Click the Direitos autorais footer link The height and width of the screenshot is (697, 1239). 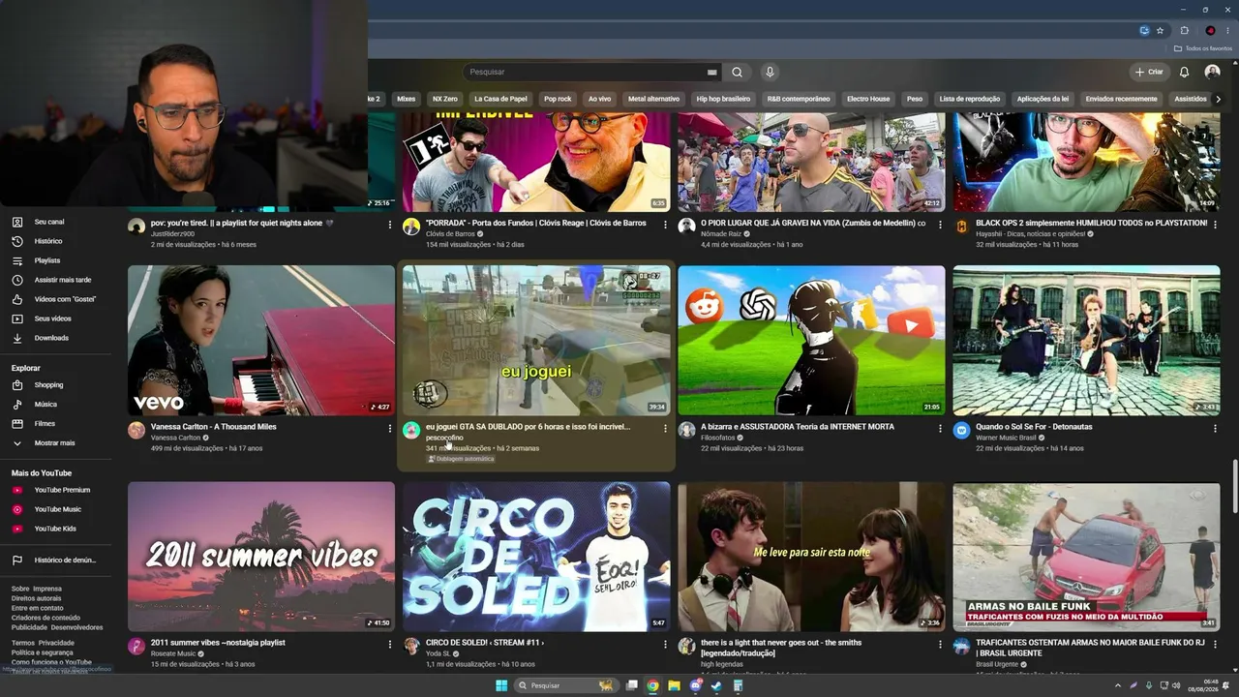pos(37,598)
